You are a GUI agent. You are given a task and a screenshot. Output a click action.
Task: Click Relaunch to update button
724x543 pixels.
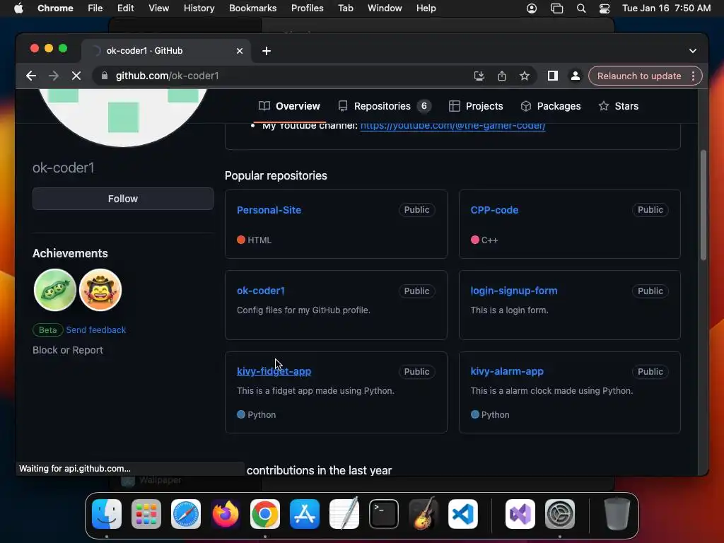[x=639, y=76]
